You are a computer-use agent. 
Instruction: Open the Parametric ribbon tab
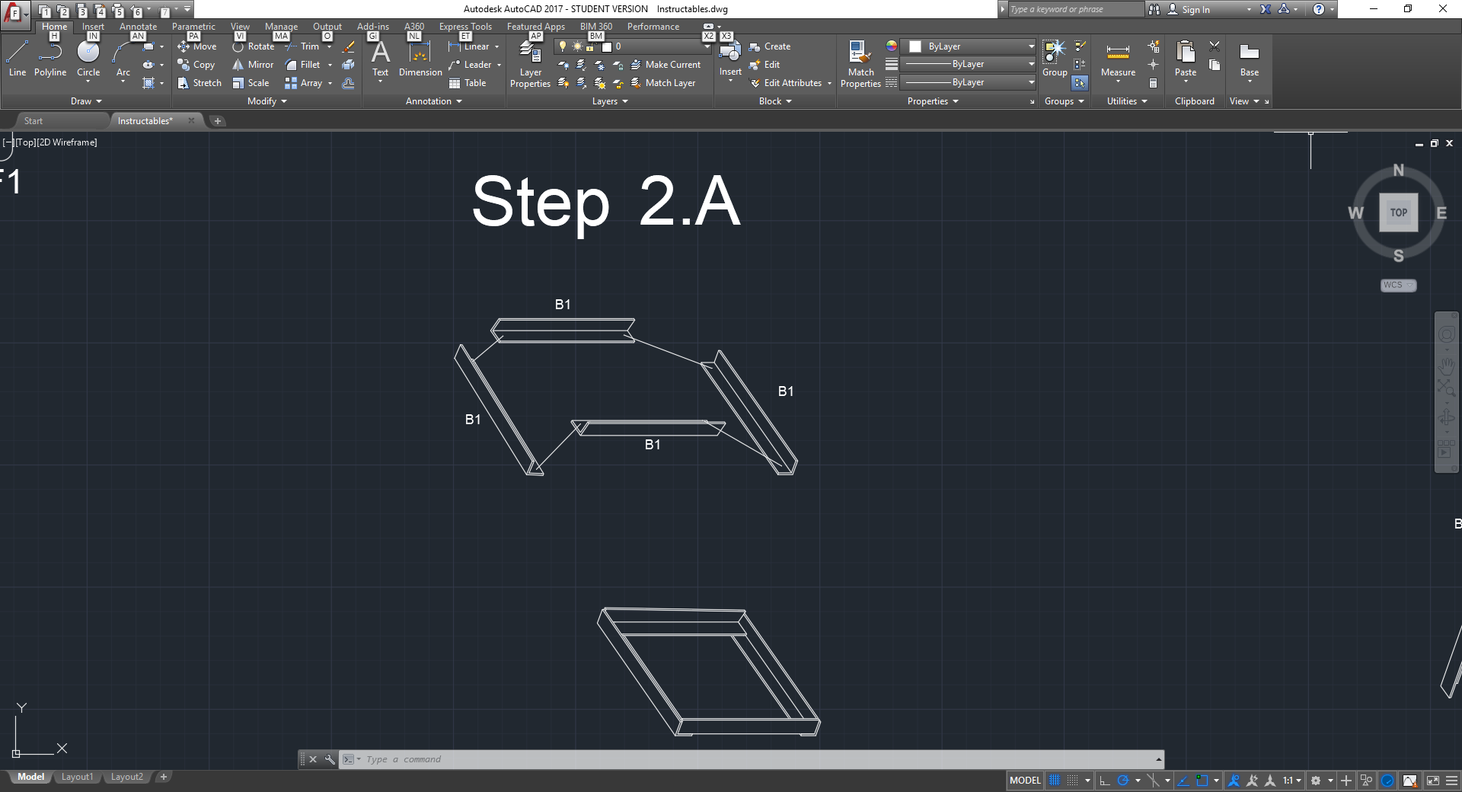(193, 26)
